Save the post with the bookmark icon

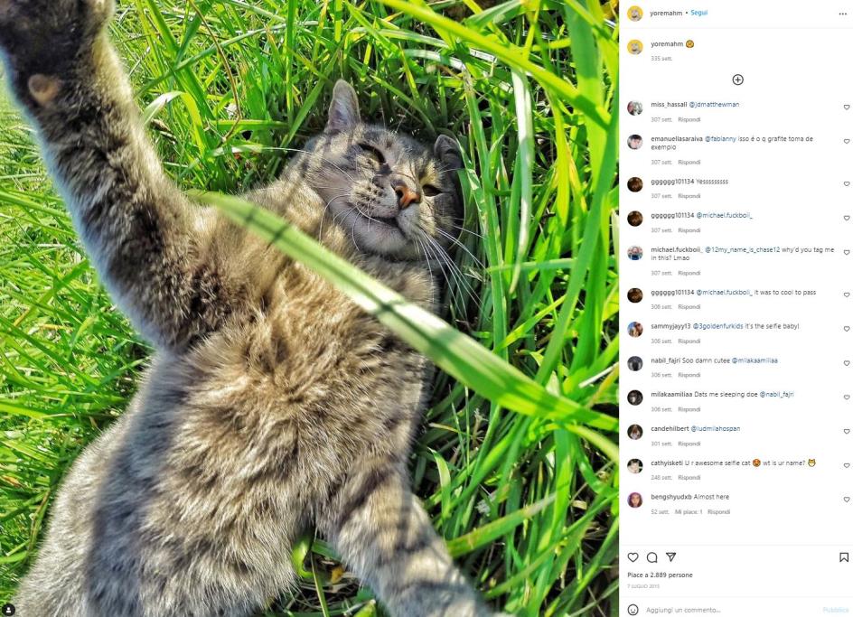(844, 557)
